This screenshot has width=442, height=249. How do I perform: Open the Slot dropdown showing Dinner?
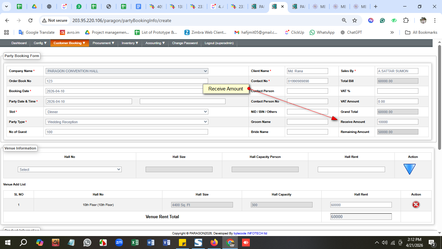click(127, 112)
